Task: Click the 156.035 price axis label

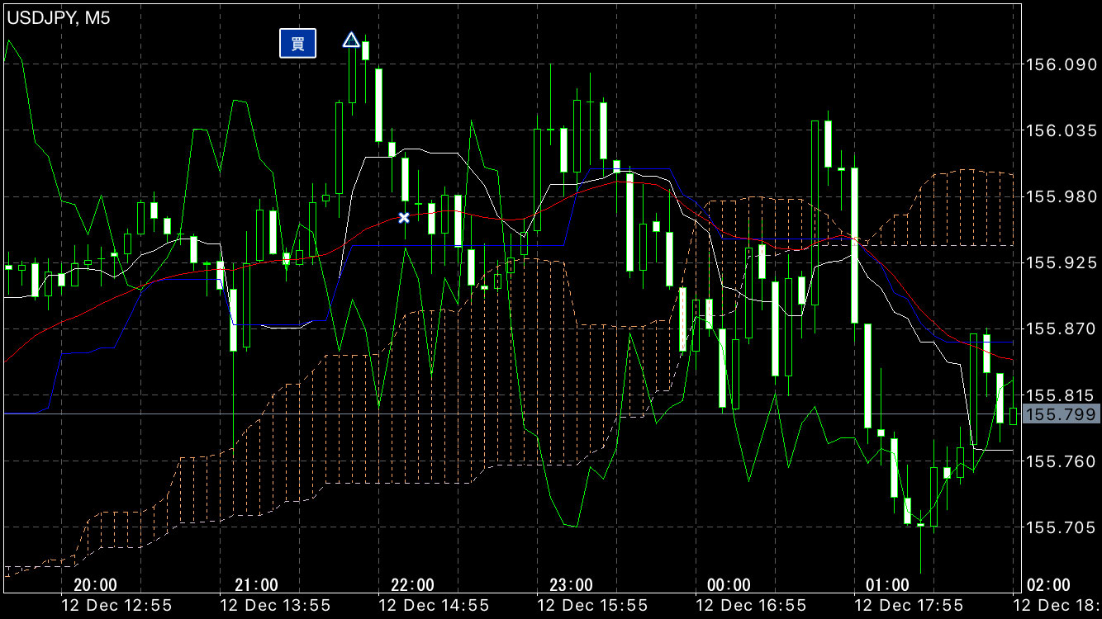Action: (x=1060, y=130)
